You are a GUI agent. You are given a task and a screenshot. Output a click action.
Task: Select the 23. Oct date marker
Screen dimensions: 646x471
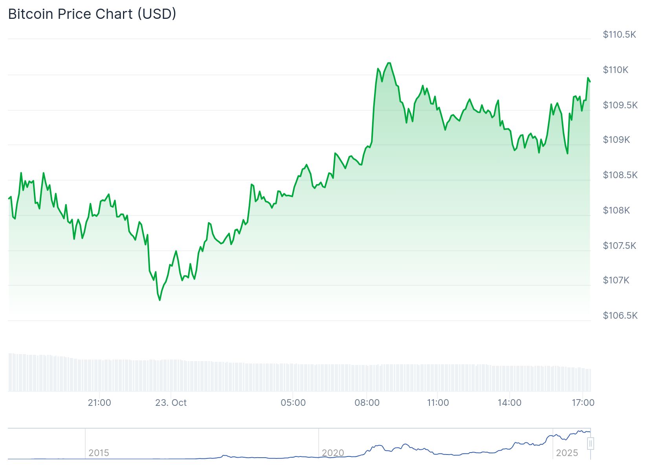[x=171, y=403]
